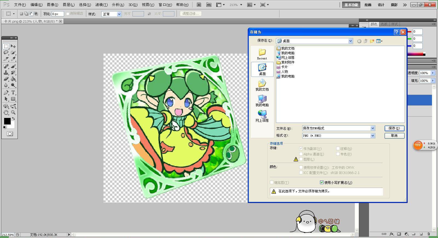Select the Paint Bucket tool
The height and width of the screenshot is (238, 438).
13,79
